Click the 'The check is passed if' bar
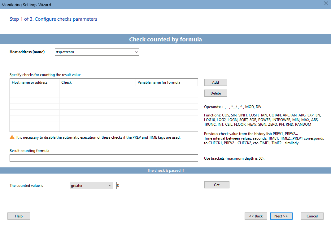Viewport: 331px width, 227px height. click(x=165, y=170)
